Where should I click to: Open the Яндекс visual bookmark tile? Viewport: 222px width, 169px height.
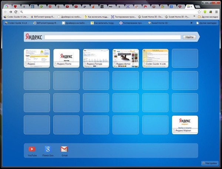pyautogui.click(x=37, y=58)
